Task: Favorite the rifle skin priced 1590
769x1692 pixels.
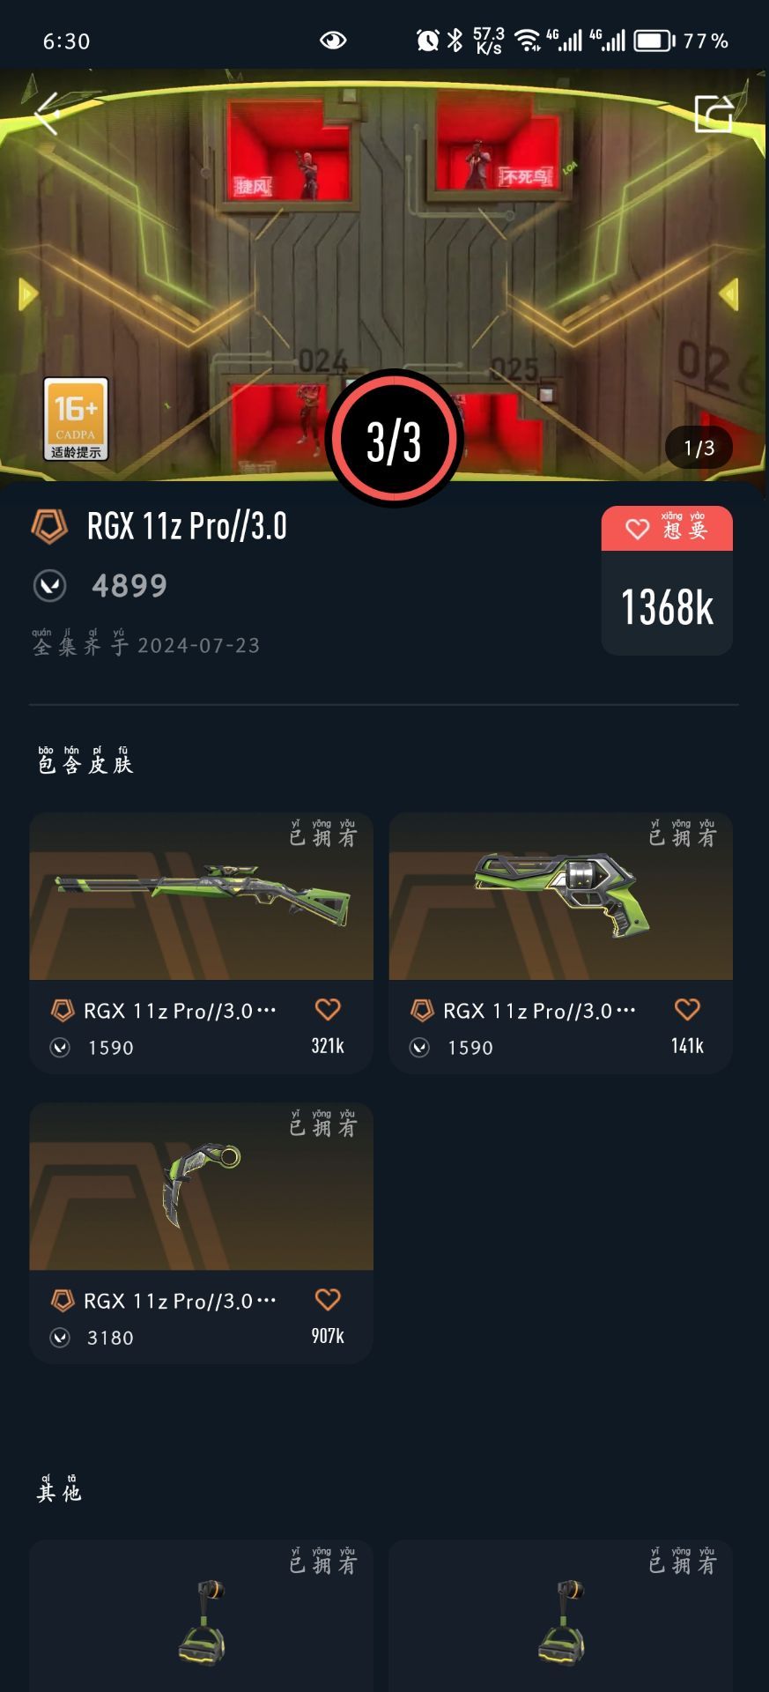Action: click(x=328, y=1010)
